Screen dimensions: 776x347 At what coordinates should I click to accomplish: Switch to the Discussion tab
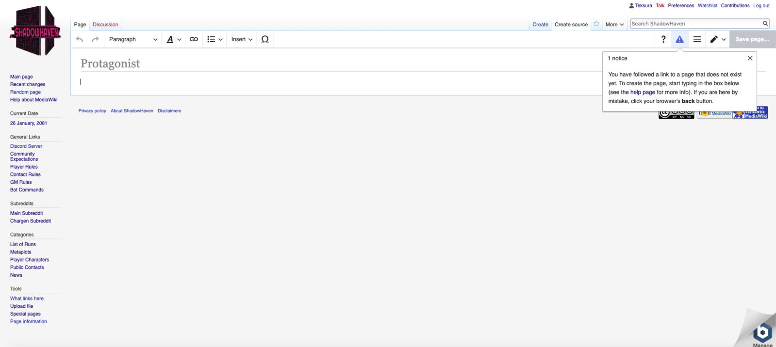(105, 24)
